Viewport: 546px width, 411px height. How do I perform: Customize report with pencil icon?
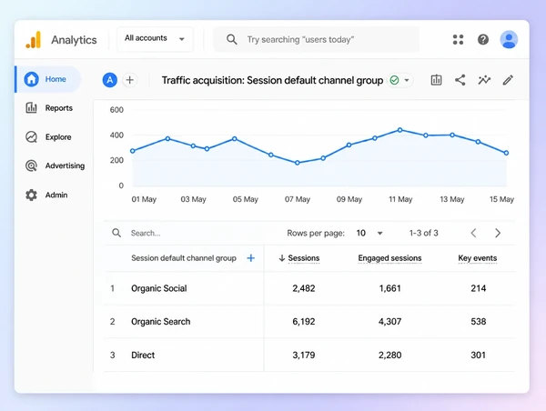coord(508,80)
